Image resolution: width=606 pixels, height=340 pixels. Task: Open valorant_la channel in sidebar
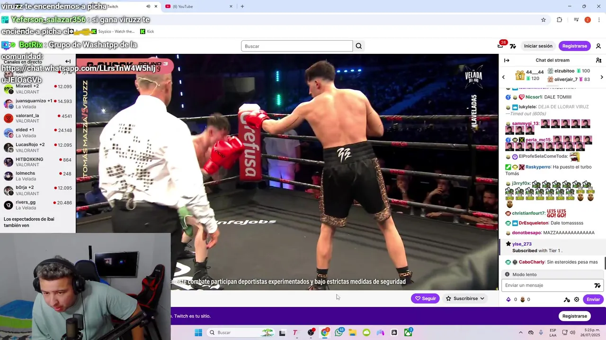38,118
